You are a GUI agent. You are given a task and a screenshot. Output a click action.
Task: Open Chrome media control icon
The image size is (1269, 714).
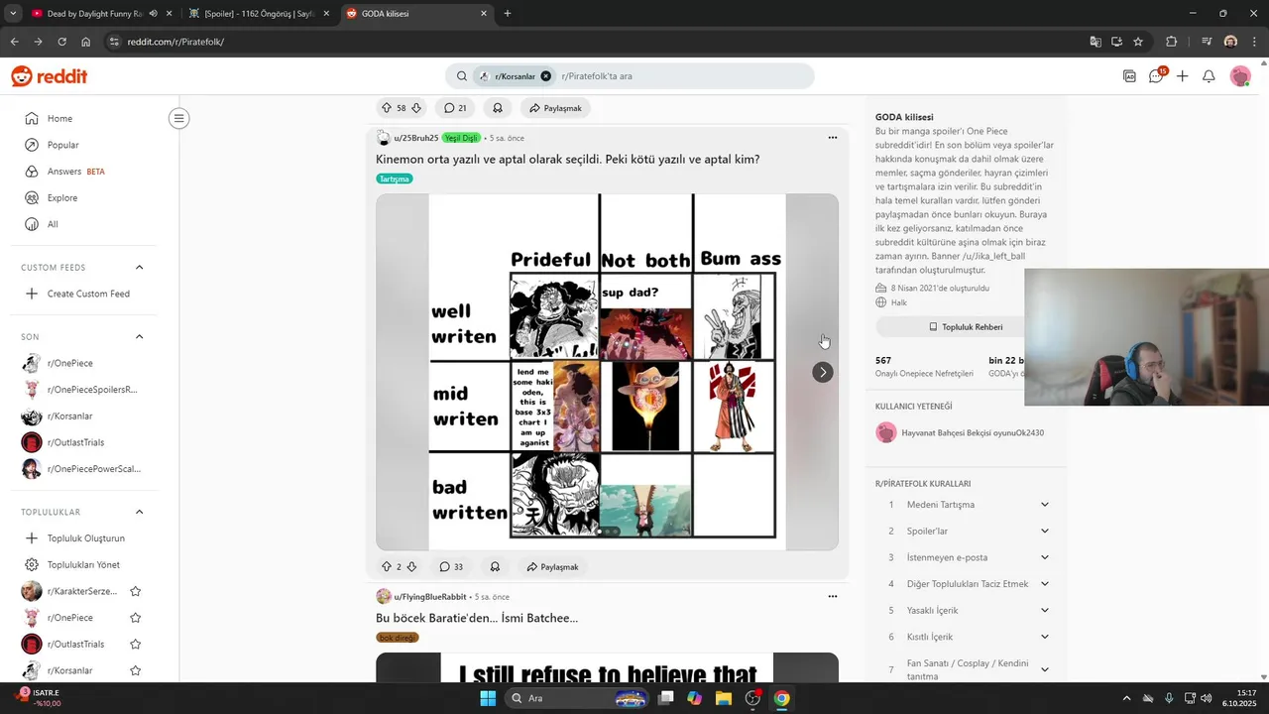[x=1206, y=42]
